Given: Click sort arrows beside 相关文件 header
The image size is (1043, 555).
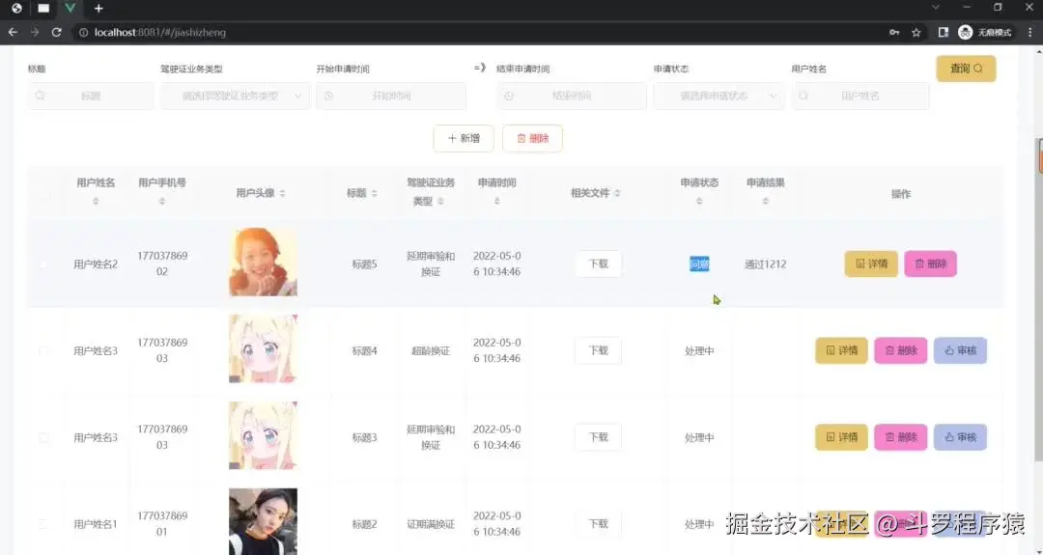Looking at the screenshot, I should tap(617, 193).
